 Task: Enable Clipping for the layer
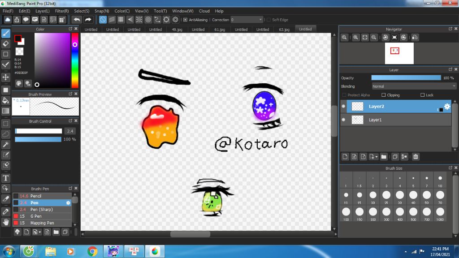click(384, 95)
